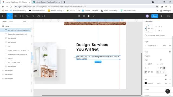Set text auto width resizing
Viewport: 173px width, 97px height.
tap(158, 68)
